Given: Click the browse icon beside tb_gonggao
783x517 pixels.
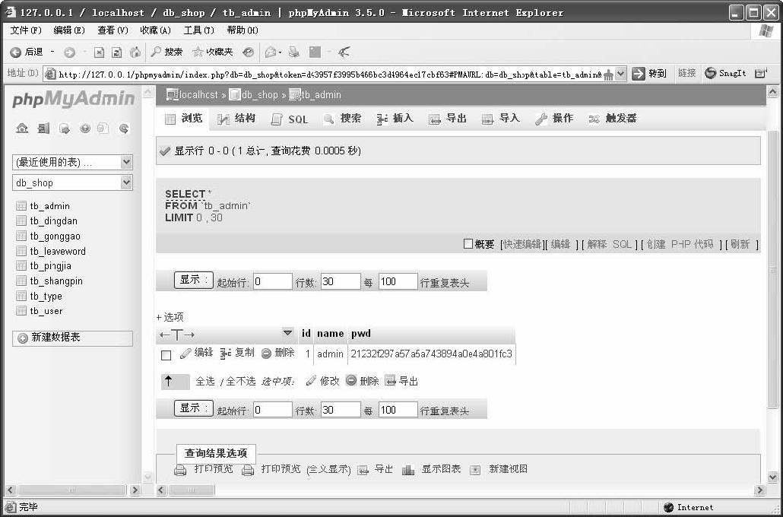Looking at the screenshot, I should (x=21, y=236).
